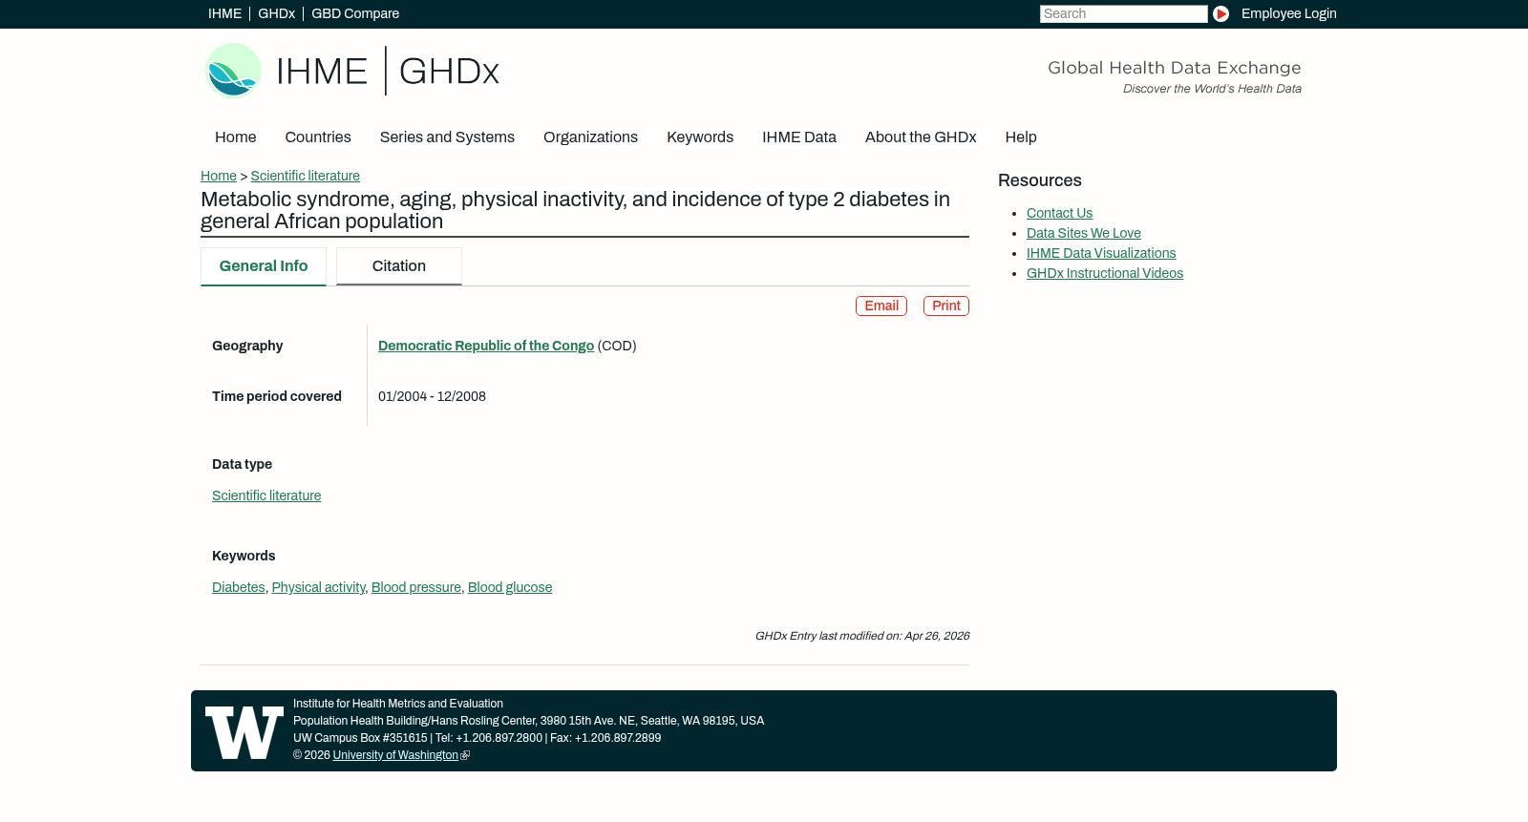
Task: Click the 'Global Health Data Exchange' tagline
Action: (1175, 69)
